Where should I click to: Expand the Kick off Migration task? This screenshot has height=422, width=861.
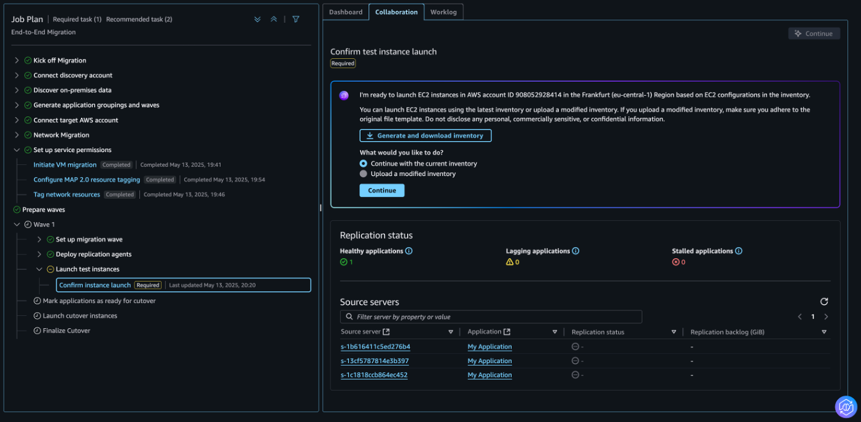click(x=17, y=60)
